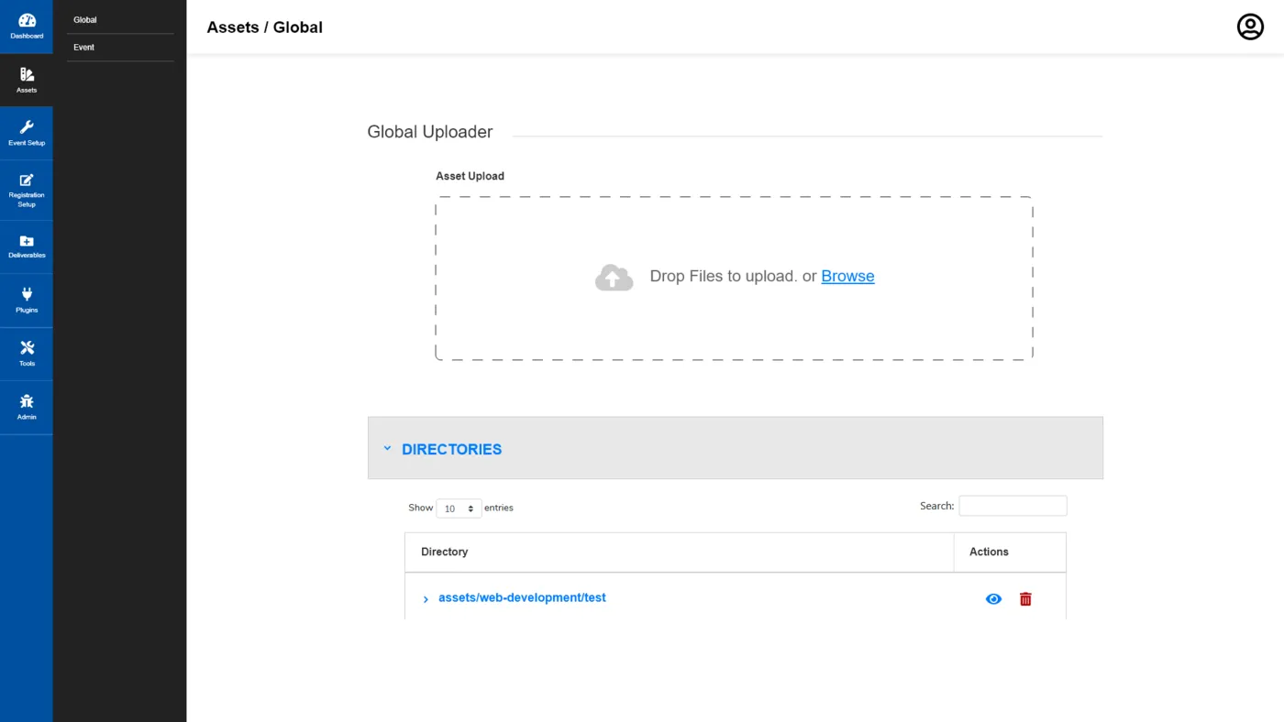Open the Deliverables folder icon
Viewport: 1284px width, 722px height.
[x=27, y=241]
